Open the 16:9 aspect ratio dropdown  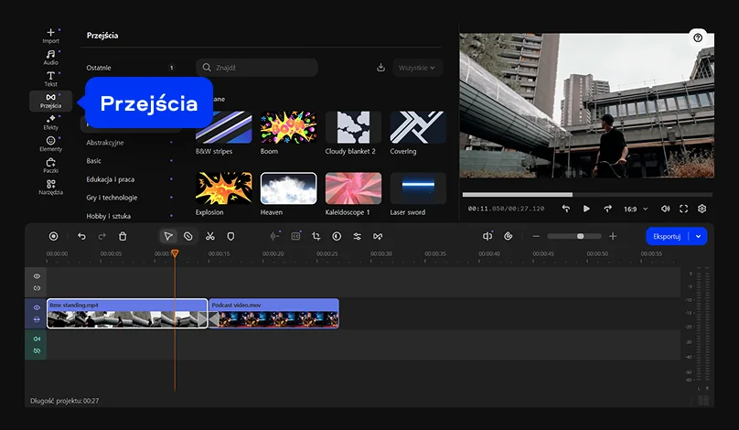(635, 209)
